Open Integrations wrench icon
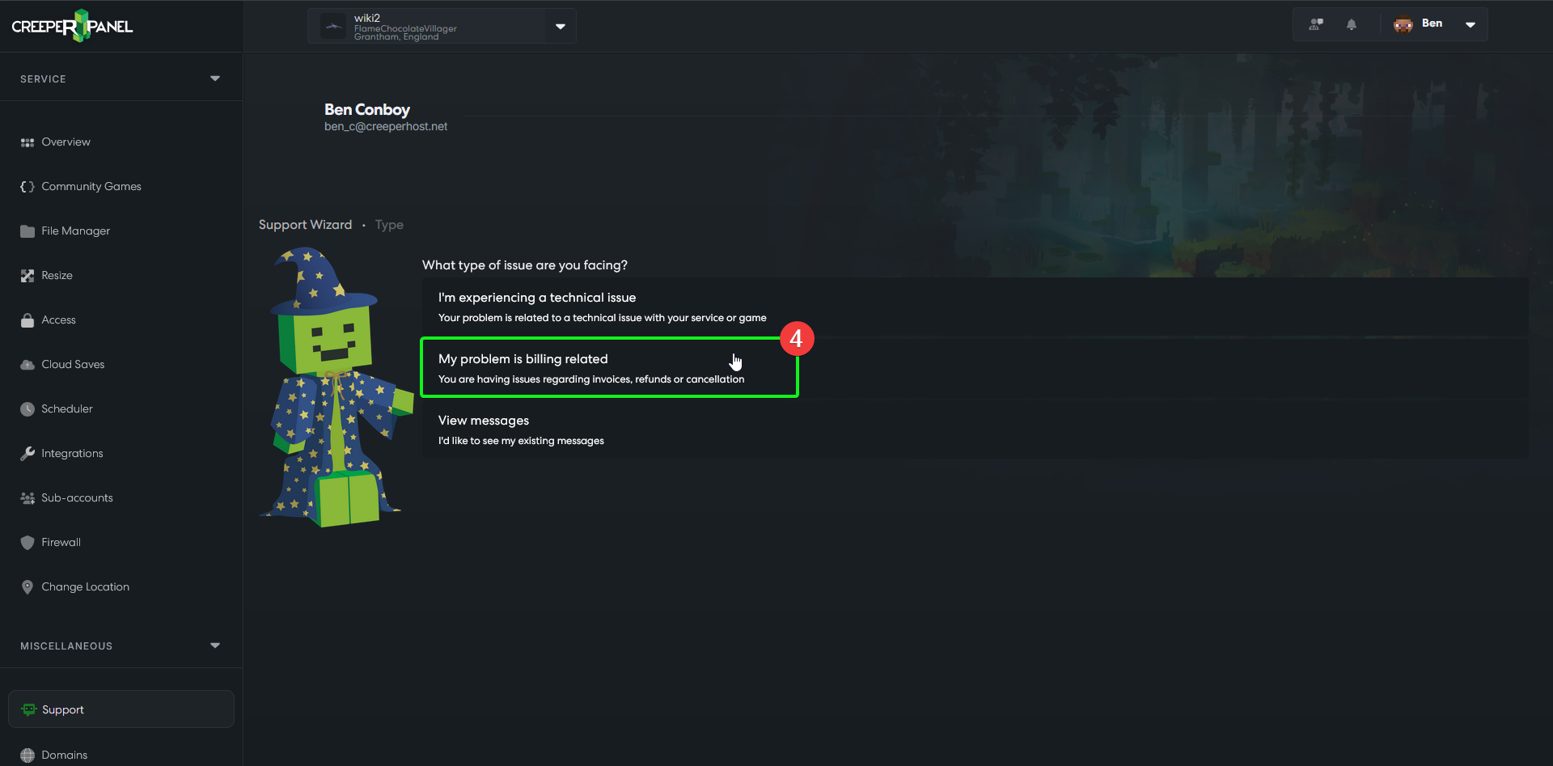The height and width of the screenshot is (766, 1553). [x=28, y=454]
